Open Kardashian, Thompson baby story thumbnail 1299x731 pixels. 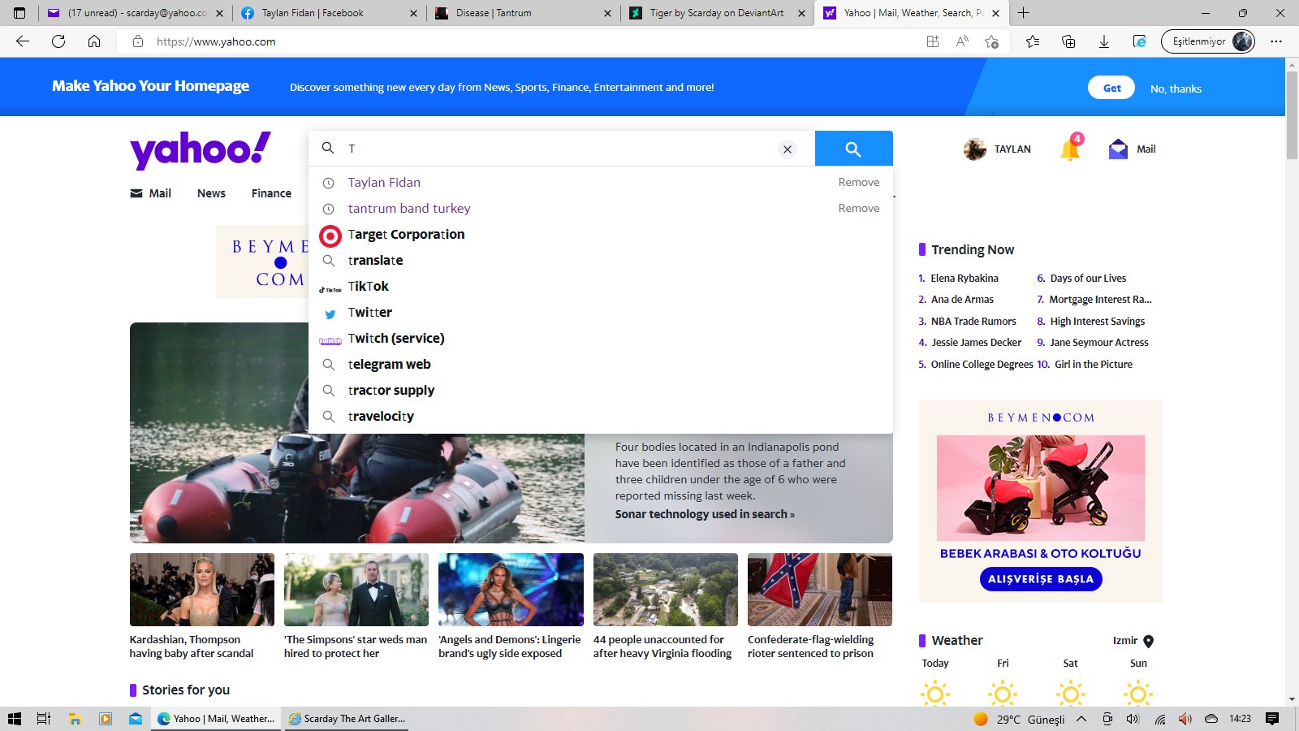tap(202, 590)
